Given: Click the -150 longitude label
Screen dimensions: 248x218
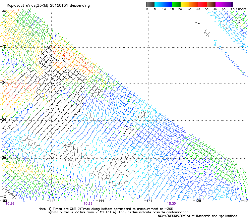Looking at the screenshot, I should point(3,201).
